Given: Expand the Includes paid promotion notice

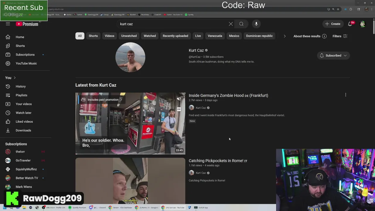Looking at the screenshot, I should pos(101,100).
